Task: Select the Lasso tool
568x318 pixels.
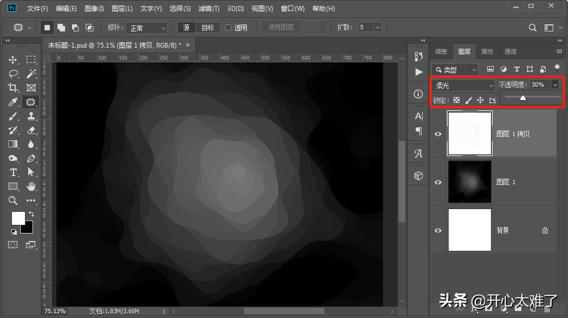Action: point(13,74)
